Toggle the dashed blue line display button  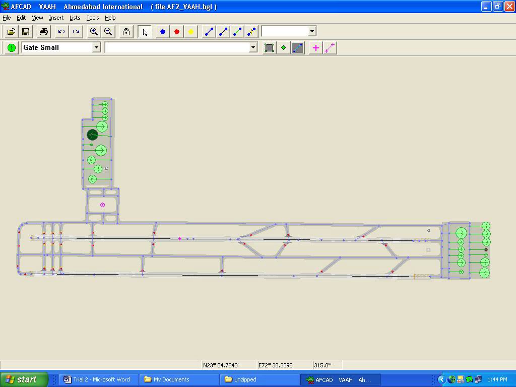coord(298,48)
